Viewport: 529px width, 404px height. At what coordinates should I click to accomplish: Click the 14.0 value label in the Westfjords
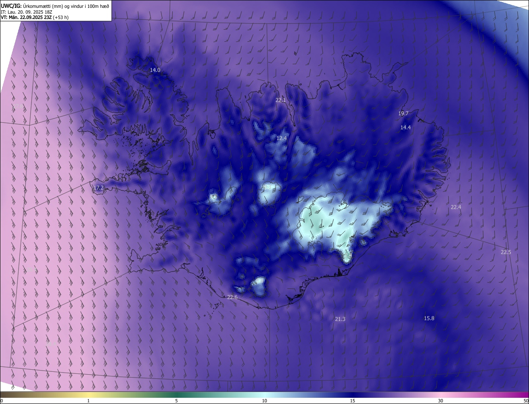click(155, 70)
